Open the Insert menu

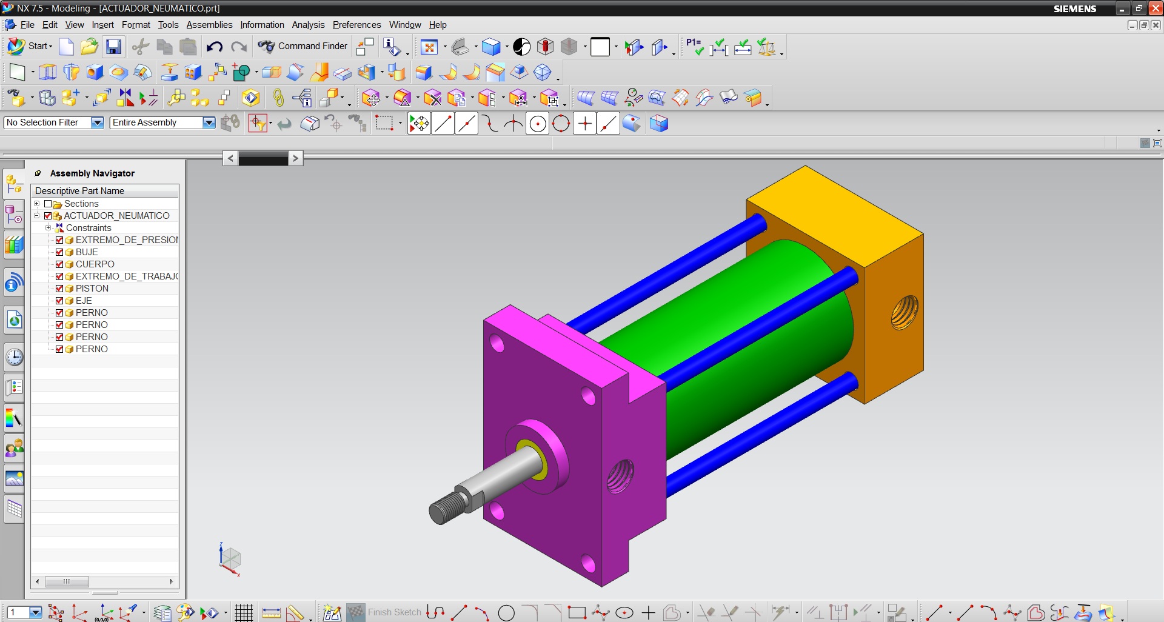[102, 25]
